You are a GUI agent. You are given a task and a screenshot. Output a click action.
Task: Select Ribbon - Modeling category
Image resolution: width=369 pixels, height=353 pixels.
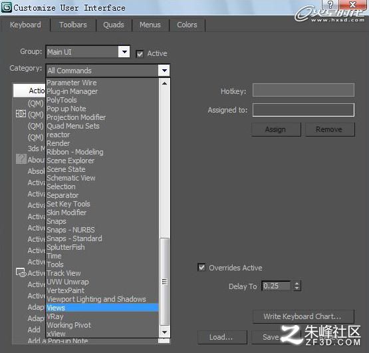(x=102, y=152)
